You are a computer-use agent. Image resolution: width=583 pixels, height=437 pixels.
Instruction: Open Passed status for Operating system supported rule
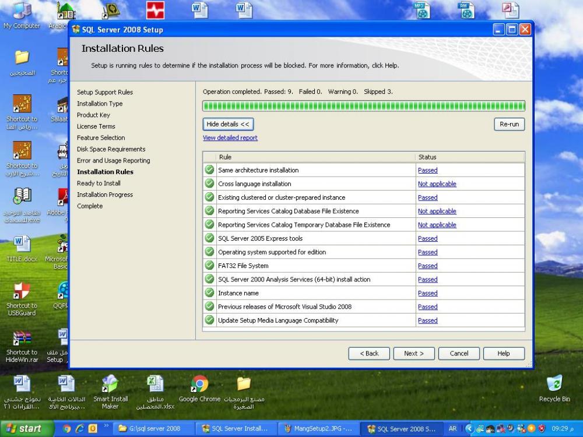427,252
